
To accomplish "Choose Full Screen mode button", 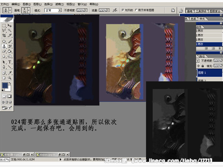I will (10, 102).
